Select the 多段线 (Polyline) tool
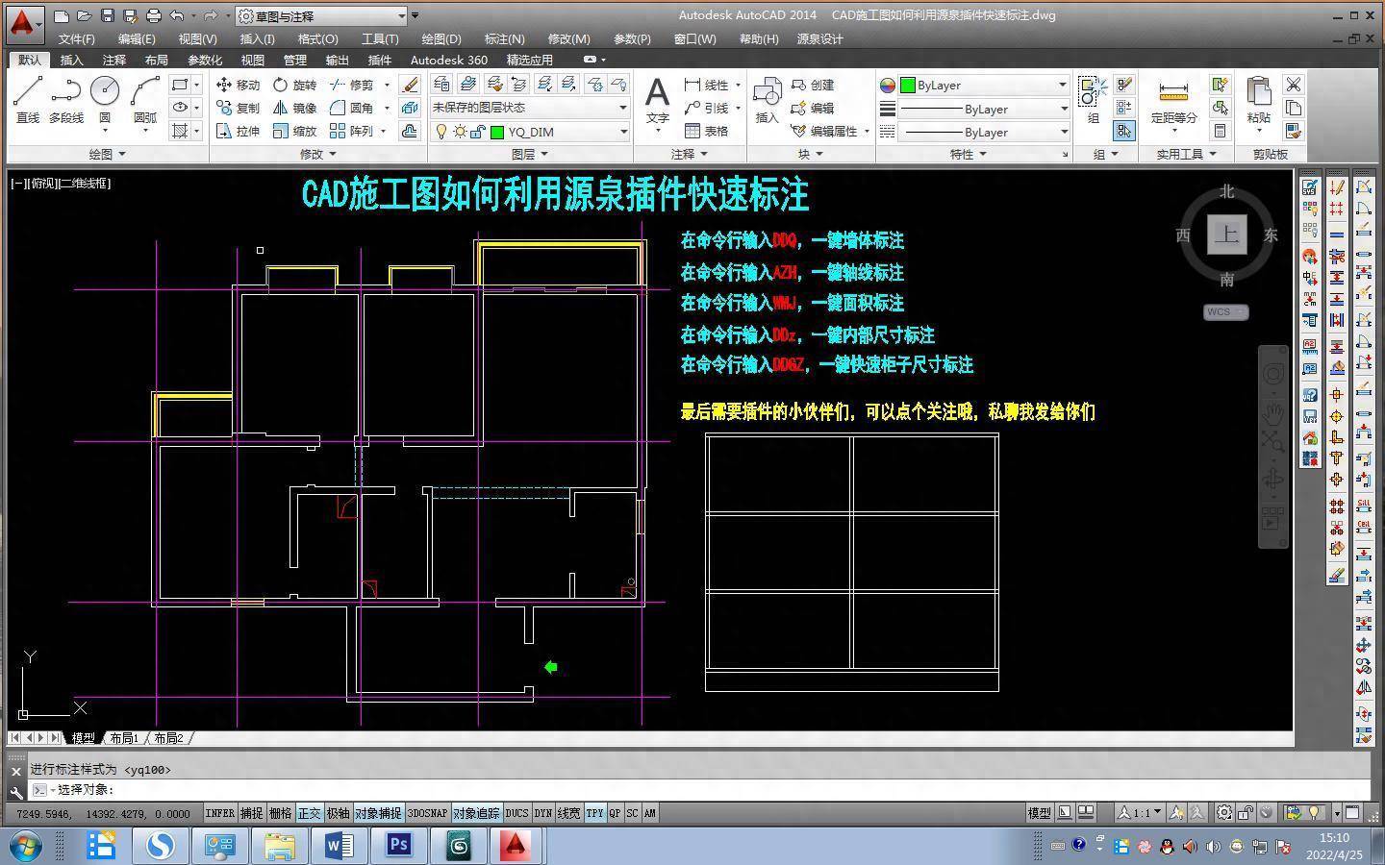 [x=65, y=100]
